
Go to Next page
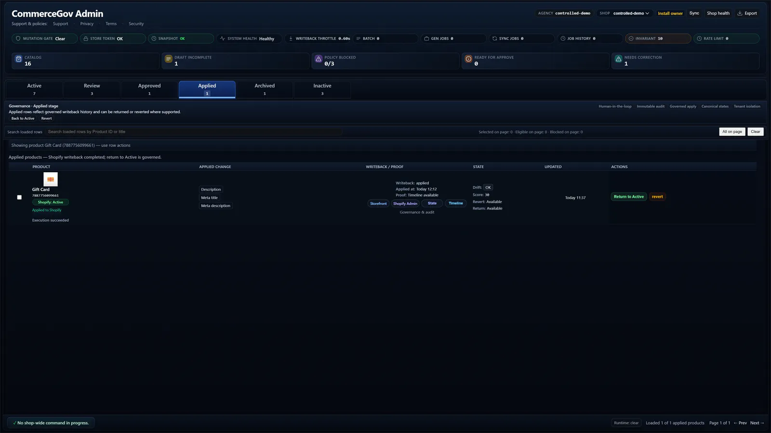point(757,423)
